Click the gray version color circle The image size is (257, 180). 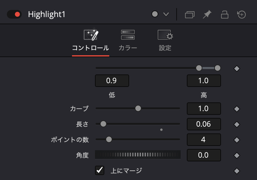tap(154, 14)
